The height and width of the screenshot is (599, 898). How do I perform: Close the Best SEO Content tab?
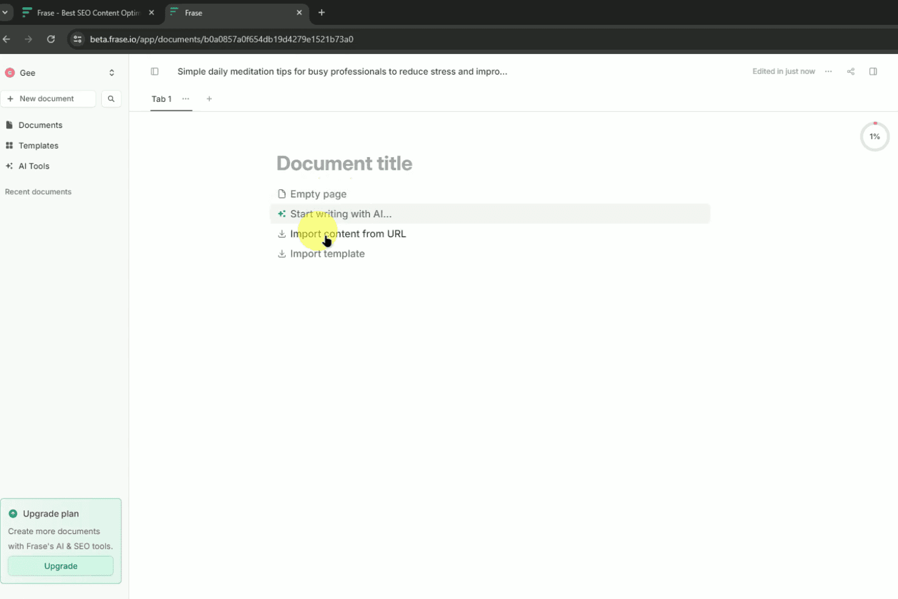pyautogui.click(x=152, y=13)
